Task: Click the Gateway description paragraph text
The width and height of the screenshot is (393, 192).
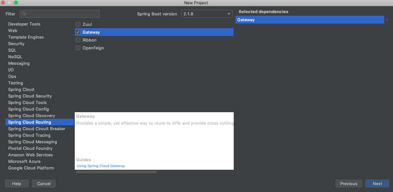Action: point(155,123)
